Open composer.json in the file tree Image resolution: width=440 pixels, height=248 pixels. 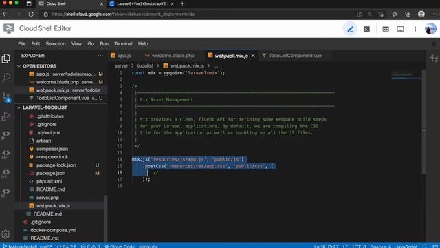coord(52,149)
